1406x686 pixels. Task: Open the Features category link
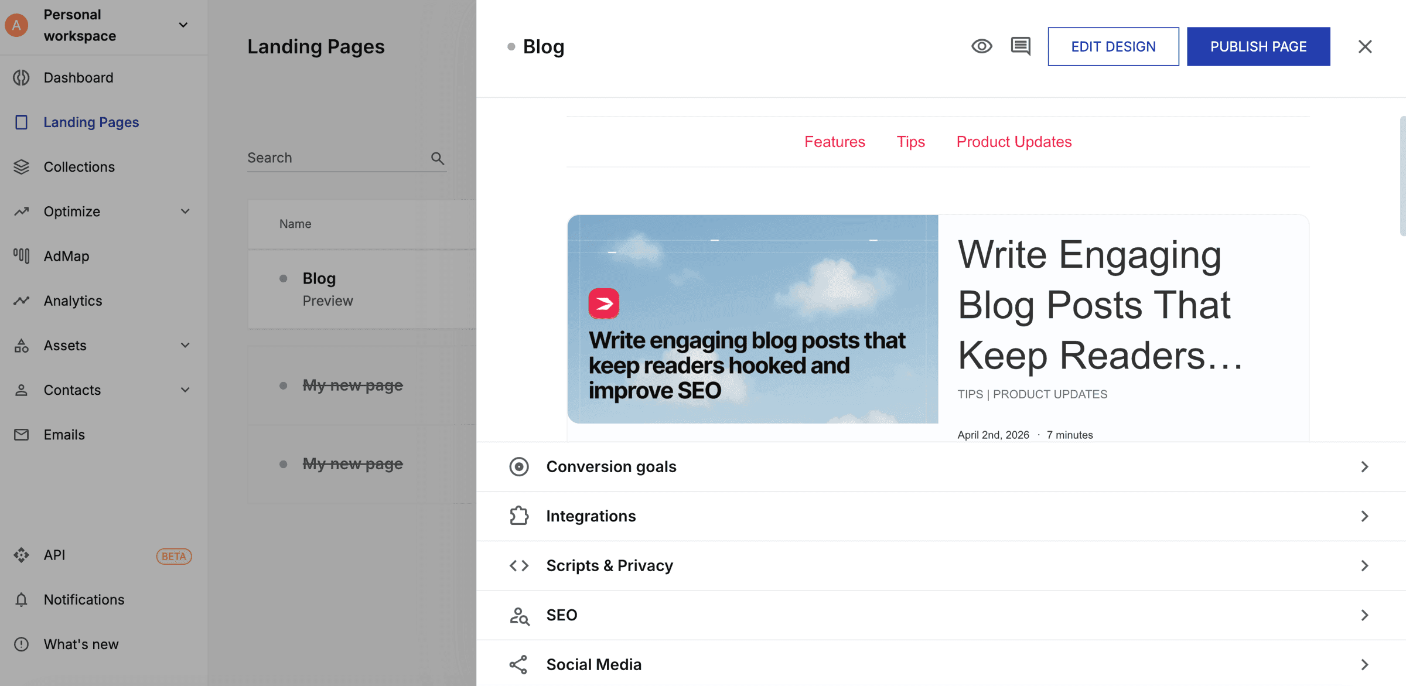point(834,142)
